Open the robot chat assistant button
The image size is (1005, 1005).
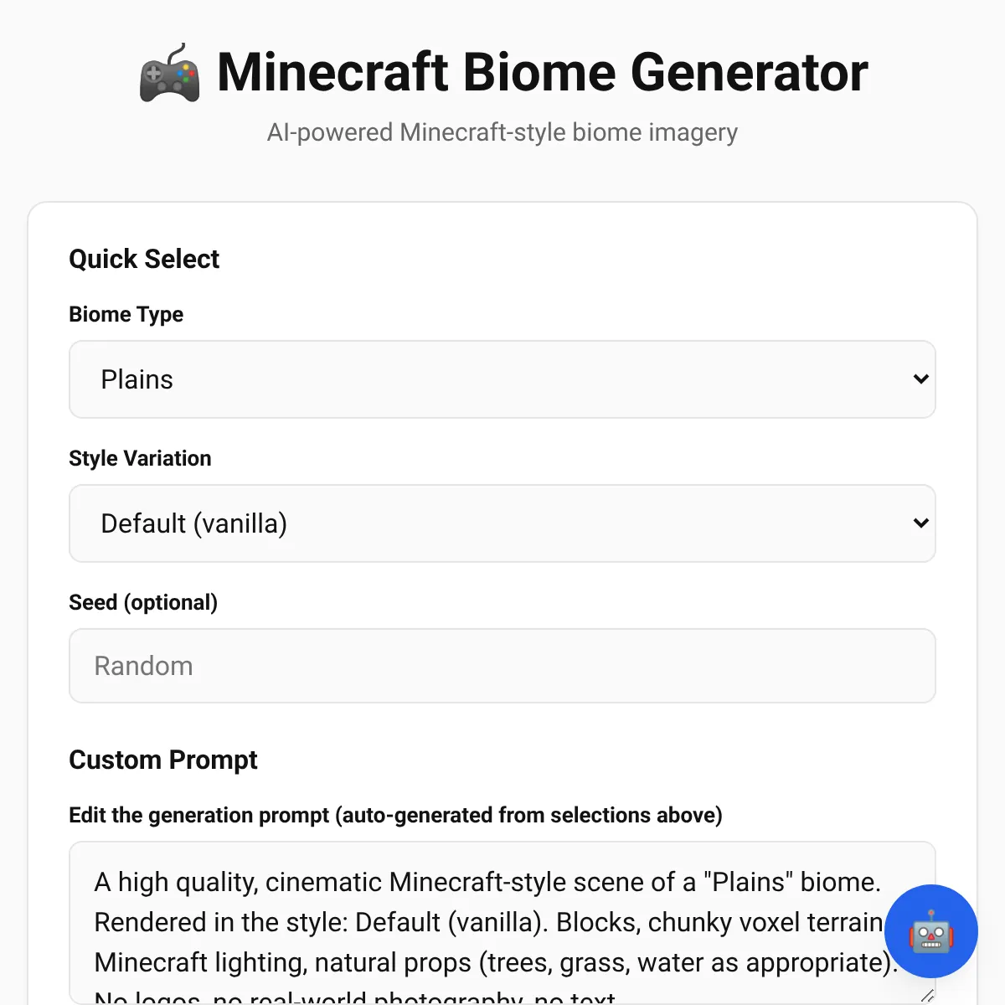pos(930,931)
